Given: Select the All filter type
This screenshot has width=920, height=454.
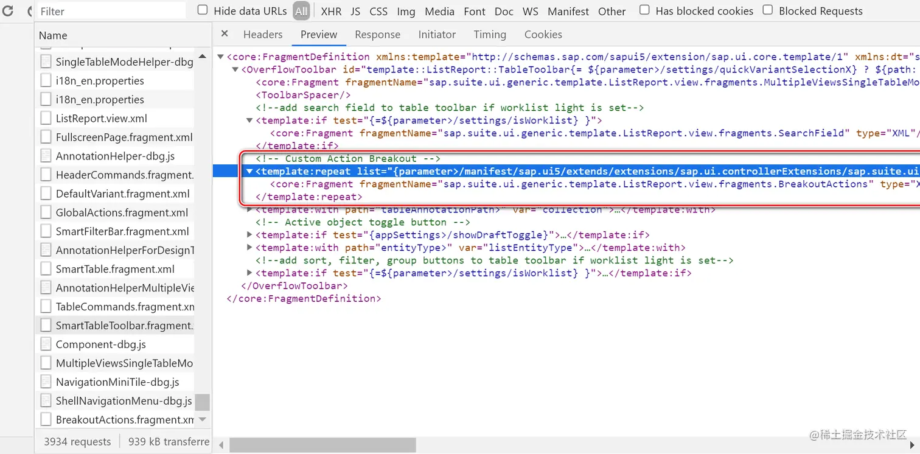Looking at the screenshot, I should pyautogui.click(x=301, y=11).
